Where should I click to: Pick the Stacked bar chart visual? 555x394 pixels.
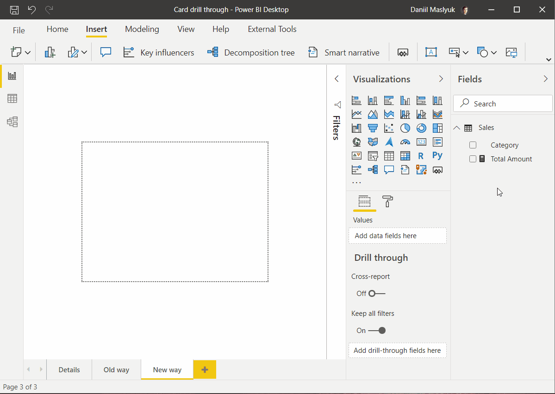356,100
